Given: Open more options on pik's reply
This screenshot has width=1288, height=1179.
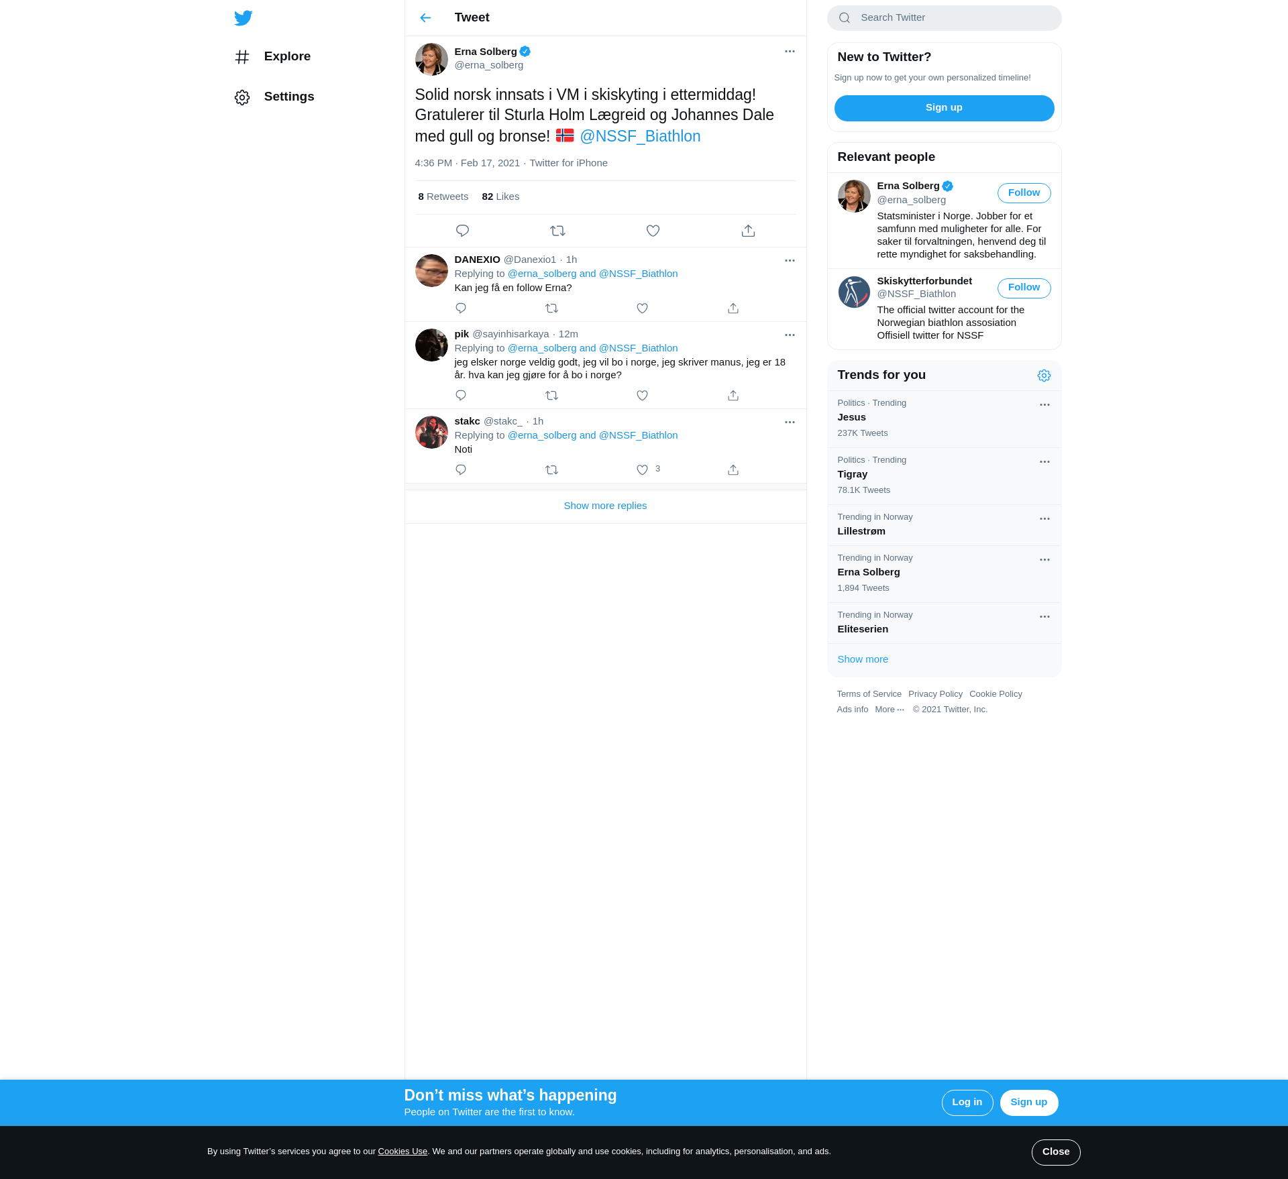Looking at the screenshot, I should 790,335.
